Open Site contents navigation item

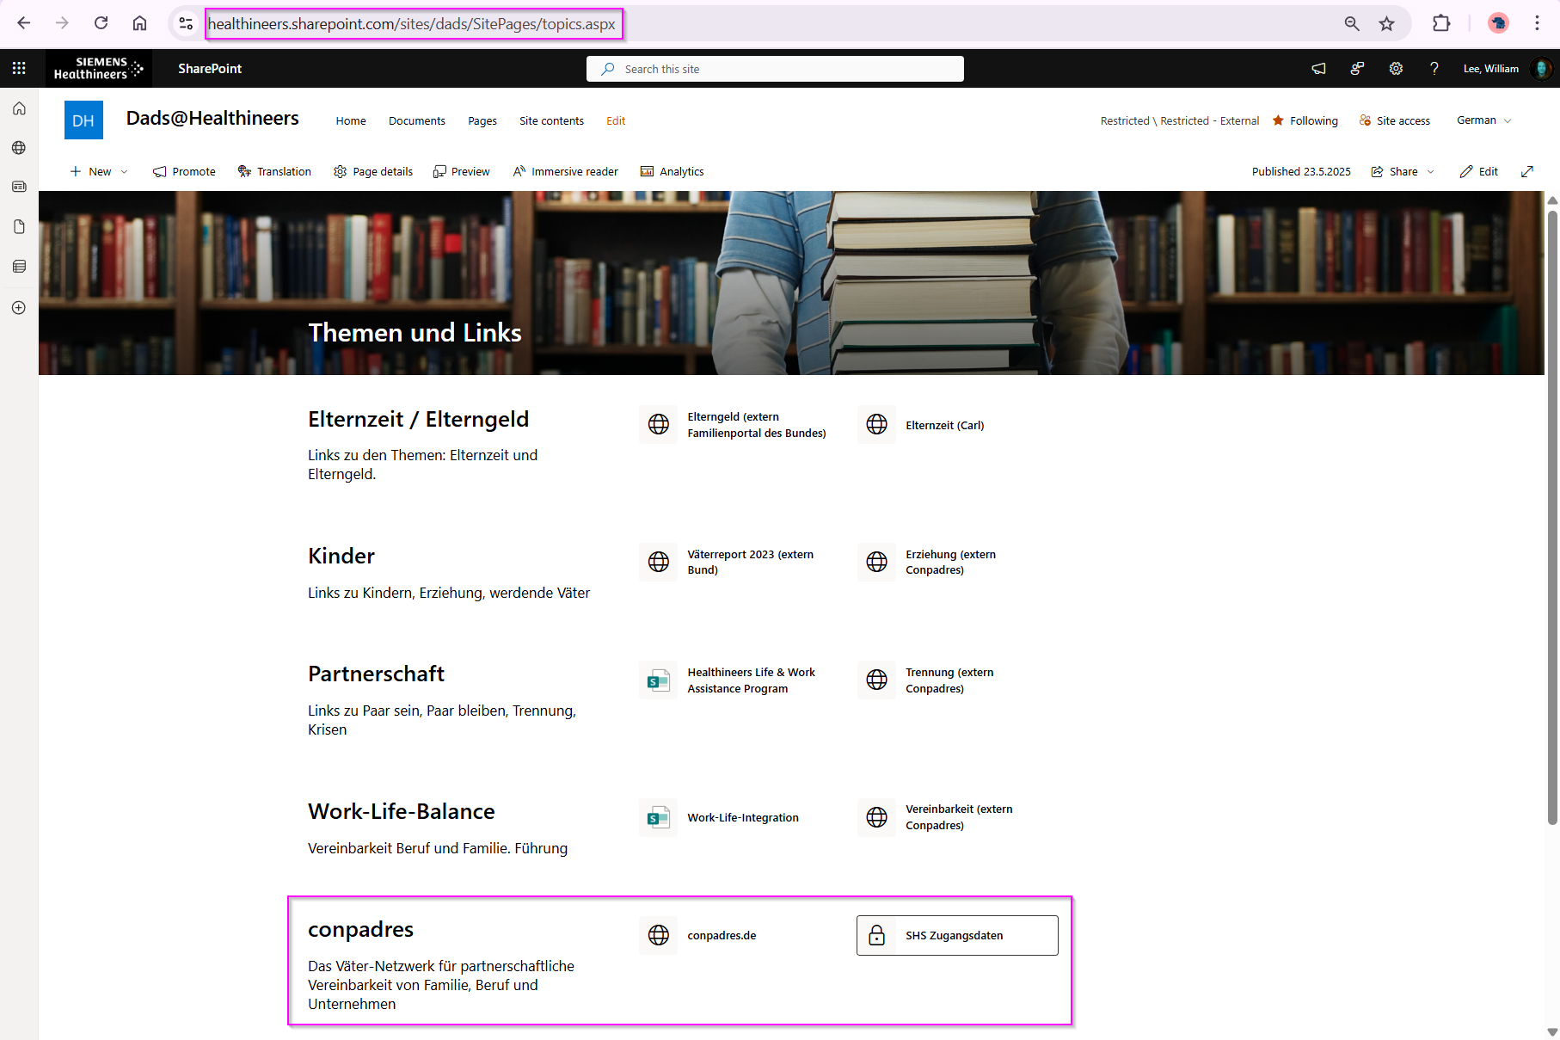pos(551,121)
